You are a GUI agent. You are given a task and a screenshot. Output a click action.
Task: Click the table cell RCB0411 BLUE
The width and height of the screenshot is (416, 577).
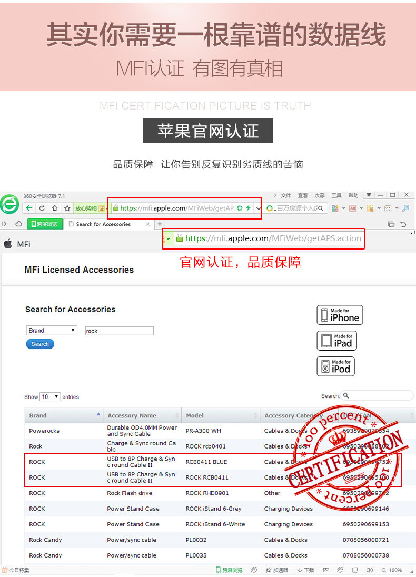(x=206, y=462)
